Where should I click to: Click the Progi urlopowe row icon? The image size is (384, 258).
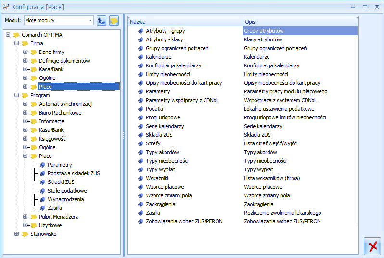(x=141, y=117)
